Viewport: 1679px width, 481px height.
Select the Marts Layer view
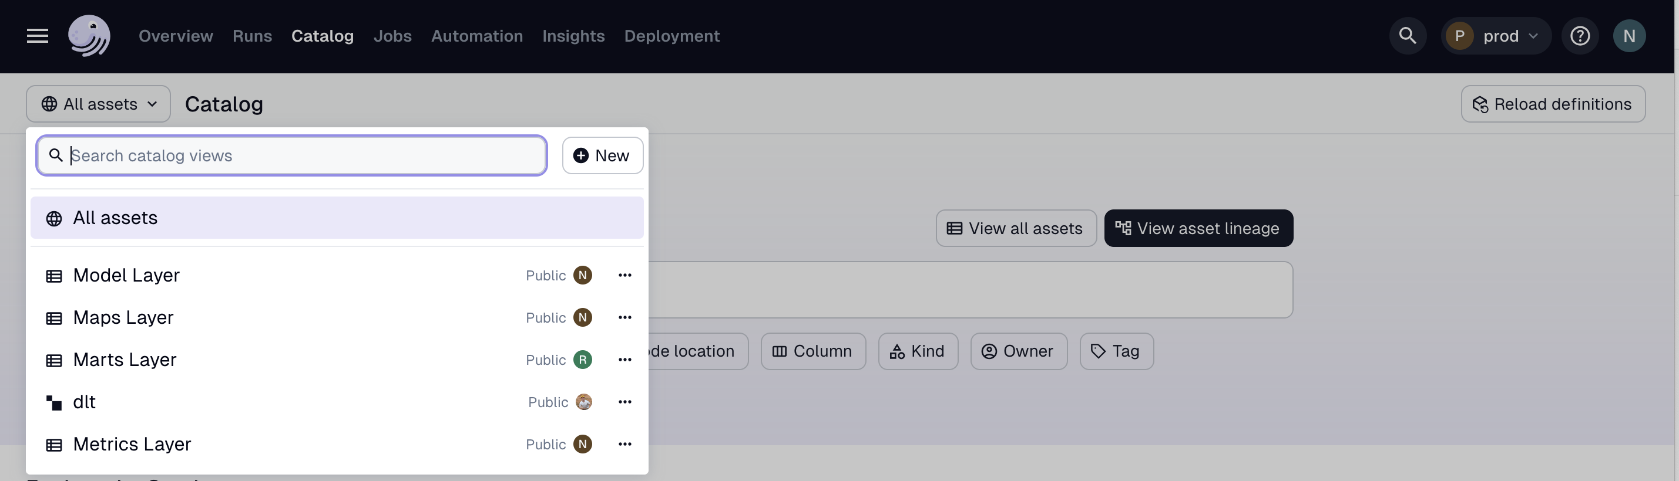click(x=337, y=360)
